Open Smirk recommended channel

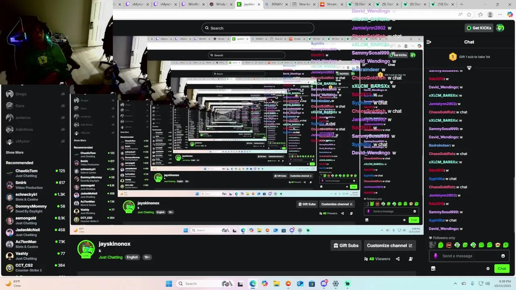coord(35,185)
